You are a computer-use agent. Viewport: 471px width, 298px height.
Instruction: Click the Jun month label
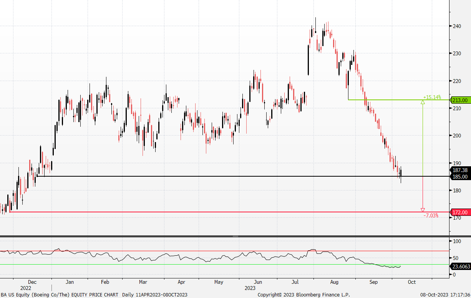pos(259,282)
